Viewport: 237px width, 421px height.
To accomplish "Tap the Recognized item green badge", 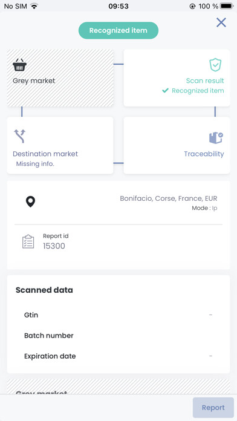I will click(118, 30).
